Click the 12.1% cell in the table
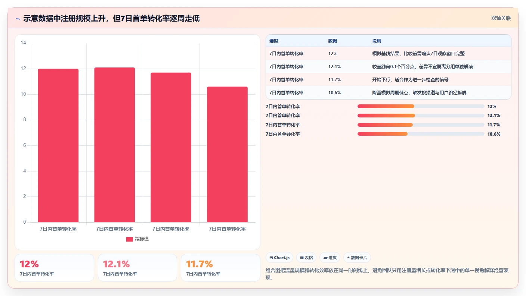The width and height of the screenshot is (526, 296). [x=335, y=67]
